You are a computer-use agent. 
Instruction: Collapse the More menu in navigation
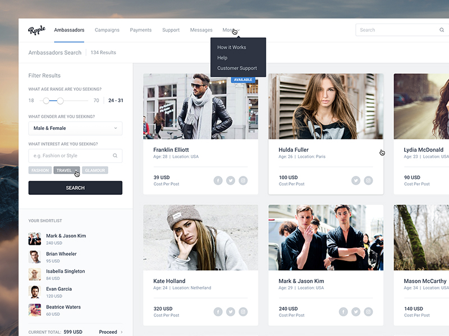pyautogui.click(x=230, y=30)
